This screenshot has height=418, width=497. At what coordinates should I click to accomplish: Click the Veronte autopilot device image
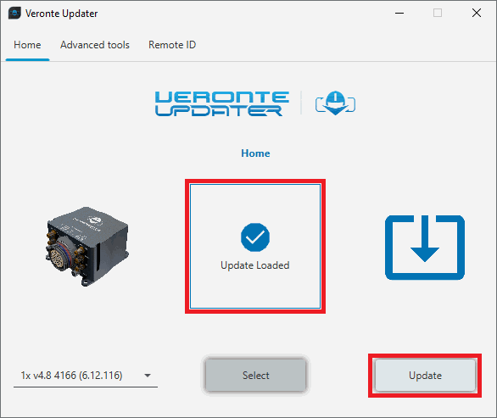(87, 247)
